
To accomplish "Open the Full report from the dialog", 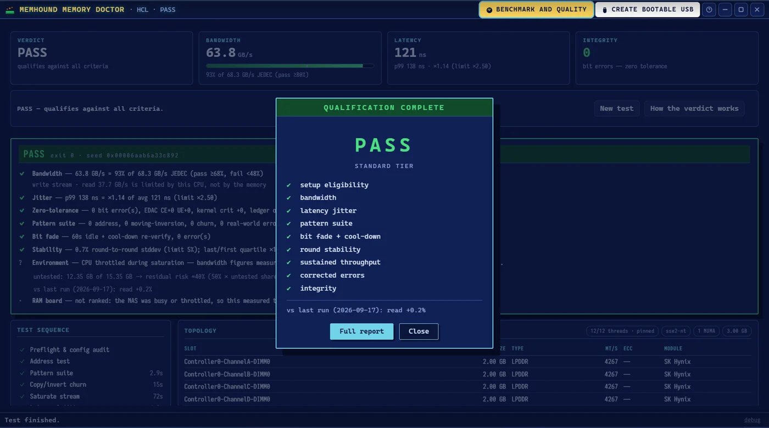I will tap(361, 331).
